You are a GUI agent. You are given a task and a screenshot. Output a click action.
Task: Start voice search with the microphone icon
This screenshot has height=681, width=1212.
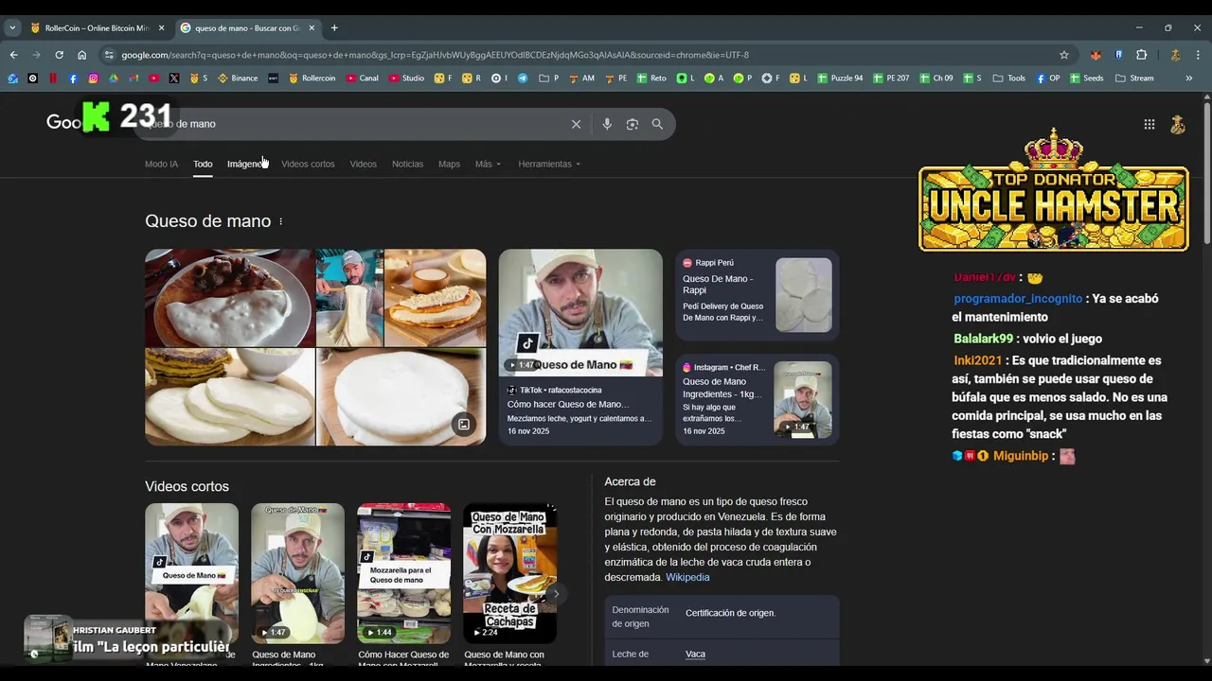(607, 124)
